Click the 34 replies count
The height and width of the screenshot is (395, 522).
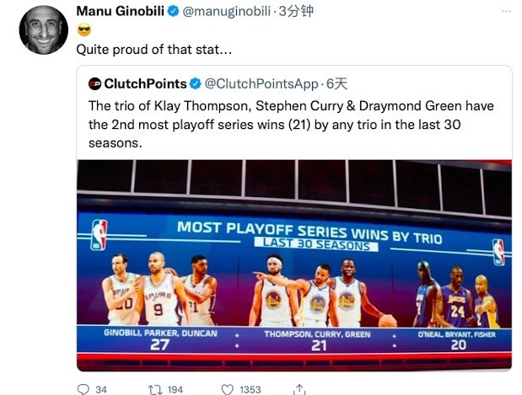pyautogui.click(x=102, y=389)
